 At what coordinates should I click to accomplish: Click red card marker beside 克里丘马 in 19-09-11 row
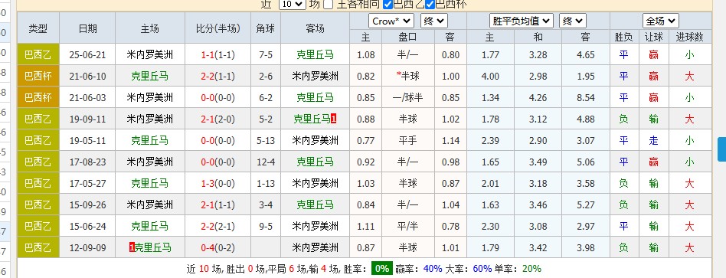(x=334, y=119)
